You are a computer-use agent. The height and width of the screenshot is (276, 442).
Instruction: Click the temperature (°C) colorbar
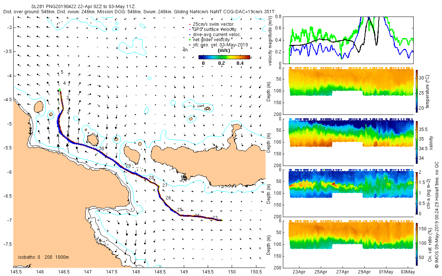pos(417,91)
